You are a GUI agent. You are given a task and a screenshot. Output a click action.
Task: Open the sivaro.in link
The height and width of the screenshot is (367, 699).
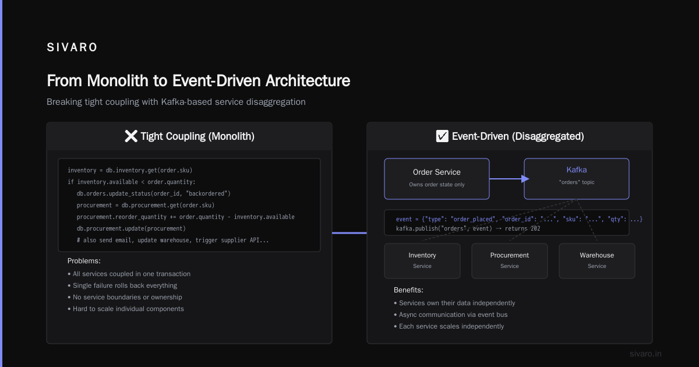click(646, 354)
